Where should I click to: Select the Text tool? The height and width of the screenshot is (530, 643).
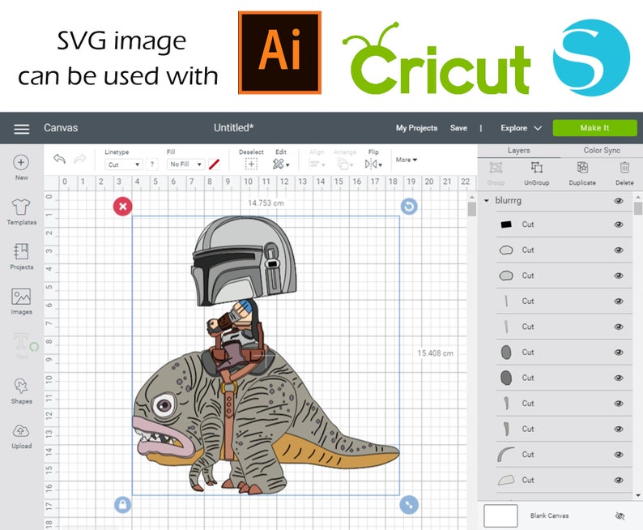(21, 346)
